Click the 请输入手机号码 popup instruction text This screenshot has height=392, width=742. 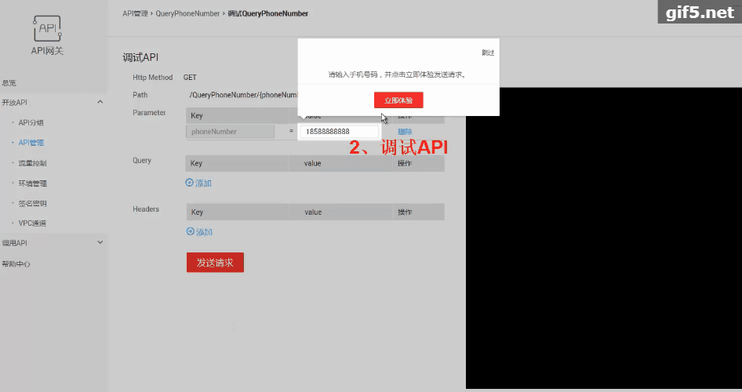tap(398, 74)
